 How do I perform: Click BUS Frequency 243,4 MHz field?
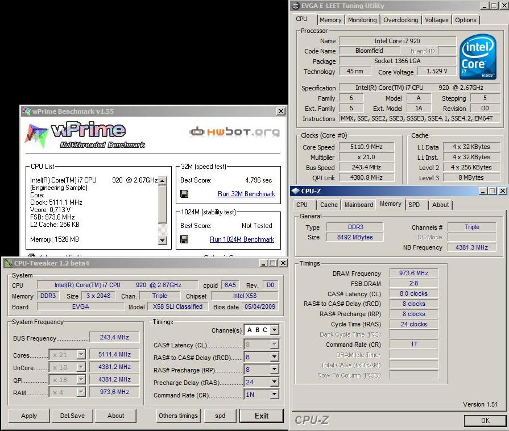coord(114,337)
